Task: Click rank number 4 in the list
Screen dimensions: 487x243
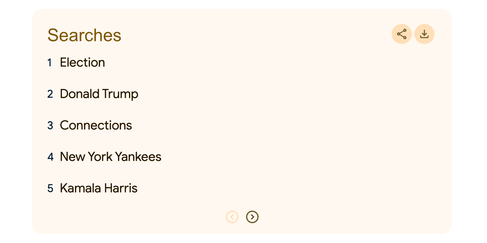Action: click(x=50, y=157)
